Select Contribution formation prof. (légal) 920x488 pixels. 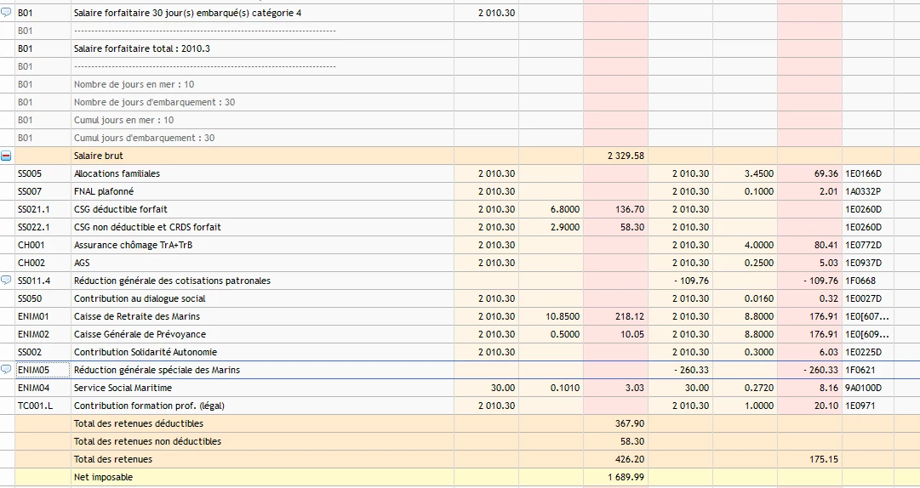tap(149, 406)
